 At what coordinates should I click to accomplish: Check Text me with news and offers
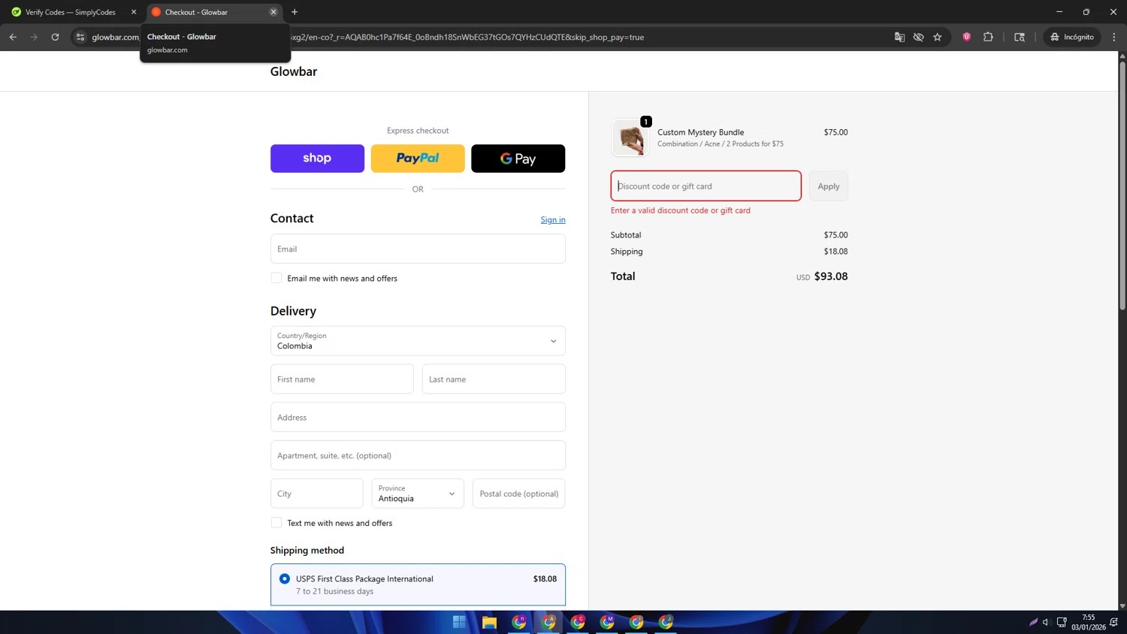pos(276,523)
